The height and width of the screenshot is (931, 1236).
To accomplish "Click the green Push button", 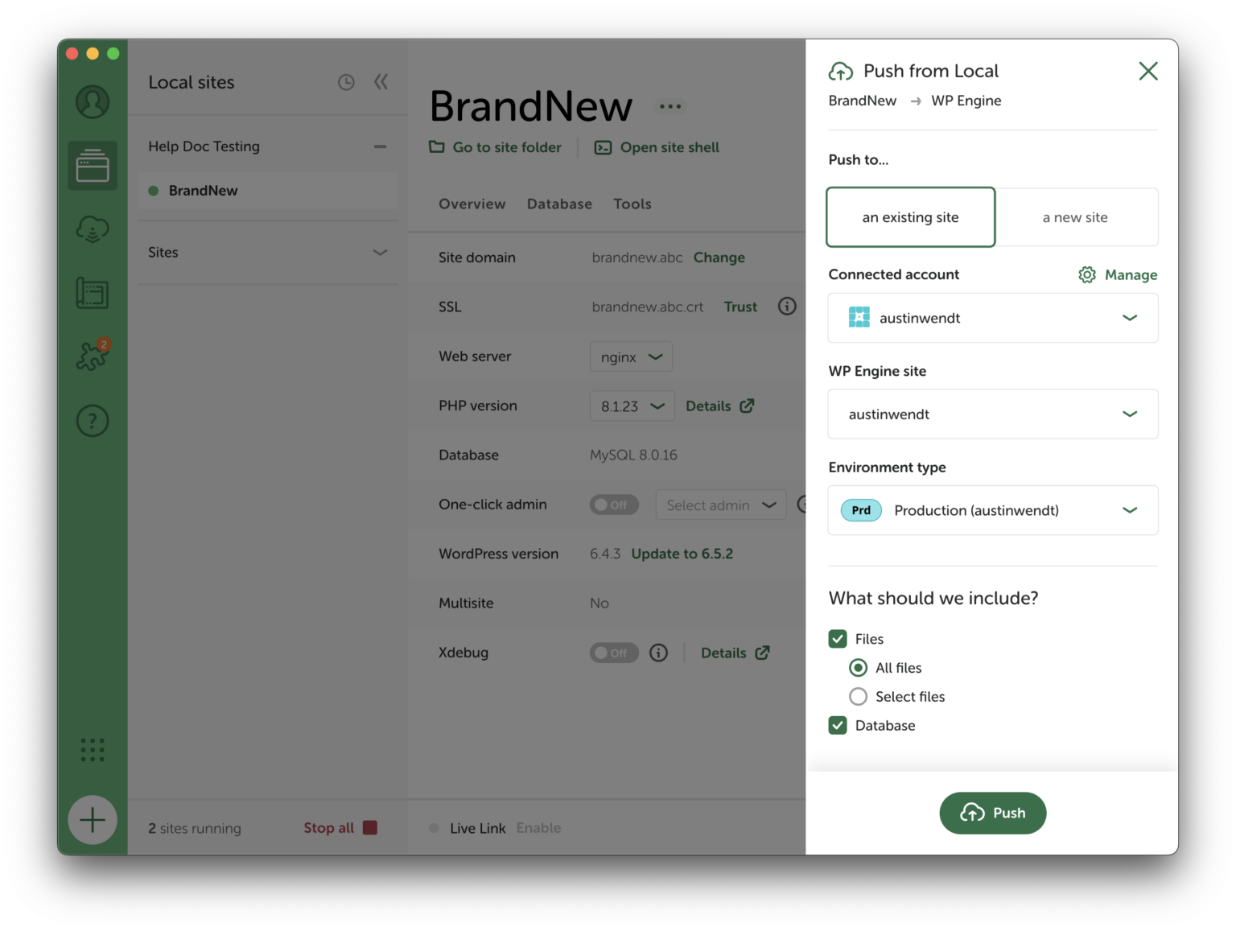I will (x=992, y=813).
